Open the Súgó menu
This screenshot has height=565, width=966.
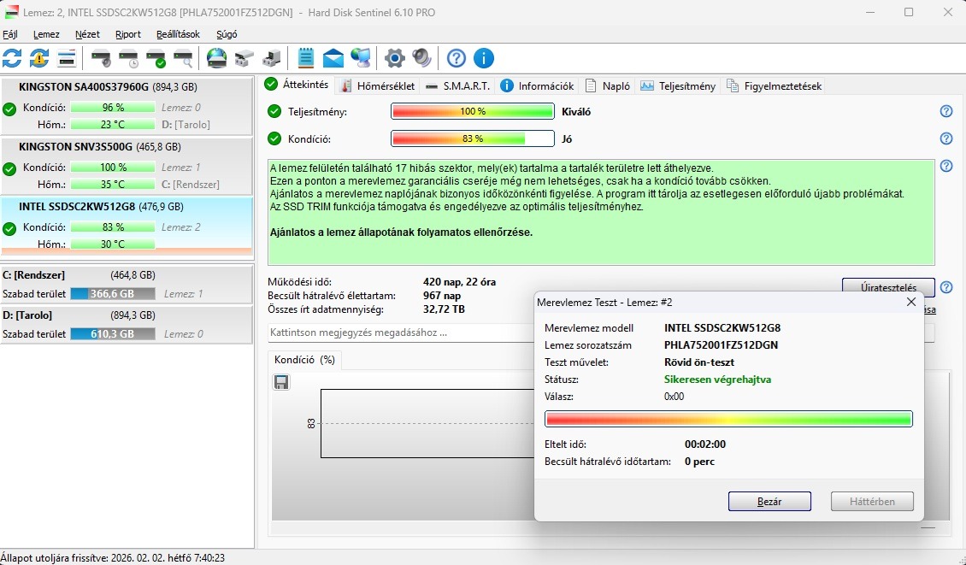(227, 34)
